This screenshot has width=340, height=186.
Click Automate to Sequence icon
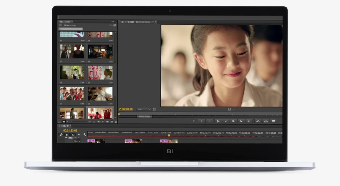(99, 122)
